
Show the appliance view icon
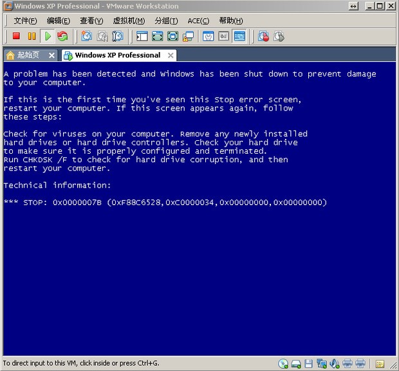click(x=224, y=37)
